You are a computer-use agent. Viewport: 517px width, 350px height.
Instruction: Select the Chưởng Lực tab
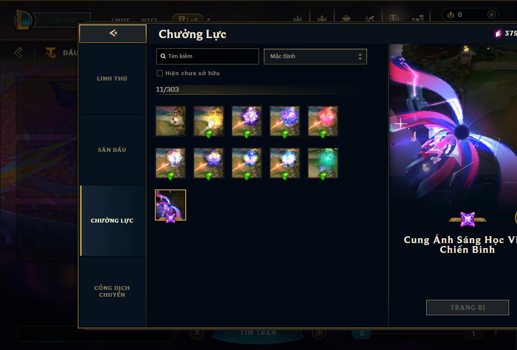[x=112, y=221]
